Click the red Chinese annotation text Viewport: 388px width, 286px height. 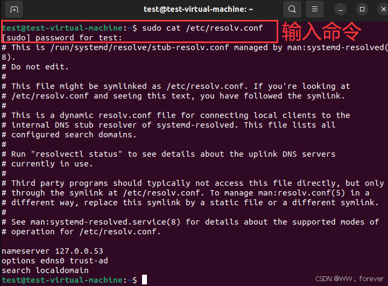click(321, 31)
